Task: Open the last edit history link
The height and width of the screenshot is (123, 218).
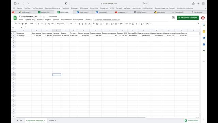Action: 107,20
